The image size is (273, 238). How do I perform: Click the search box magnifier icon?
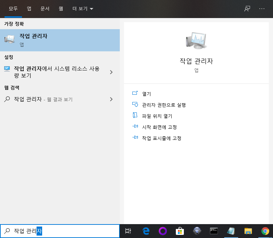[7, 231]
